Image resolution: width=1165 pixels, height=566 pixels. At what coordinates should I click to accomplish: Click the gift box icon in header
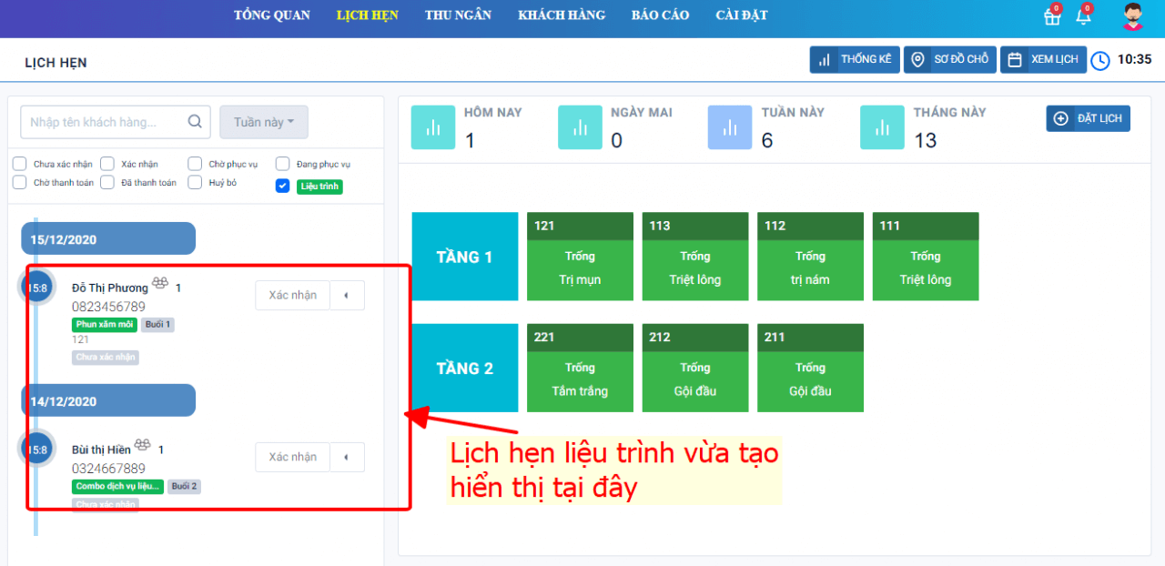click(x=1051, y=17)
